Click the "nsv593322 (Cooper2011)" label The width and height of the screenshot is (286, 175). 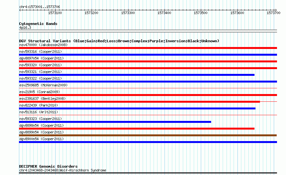[40, 78]
